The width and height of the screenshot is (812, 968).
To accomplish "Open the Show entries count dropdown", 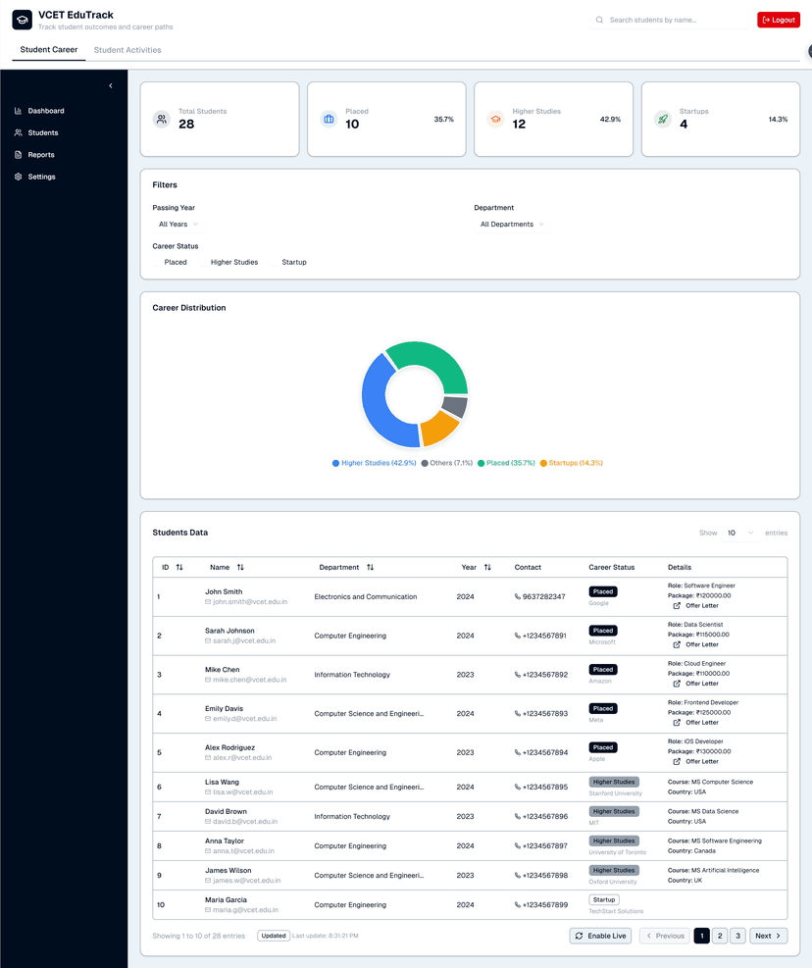I will pos(740,534).
